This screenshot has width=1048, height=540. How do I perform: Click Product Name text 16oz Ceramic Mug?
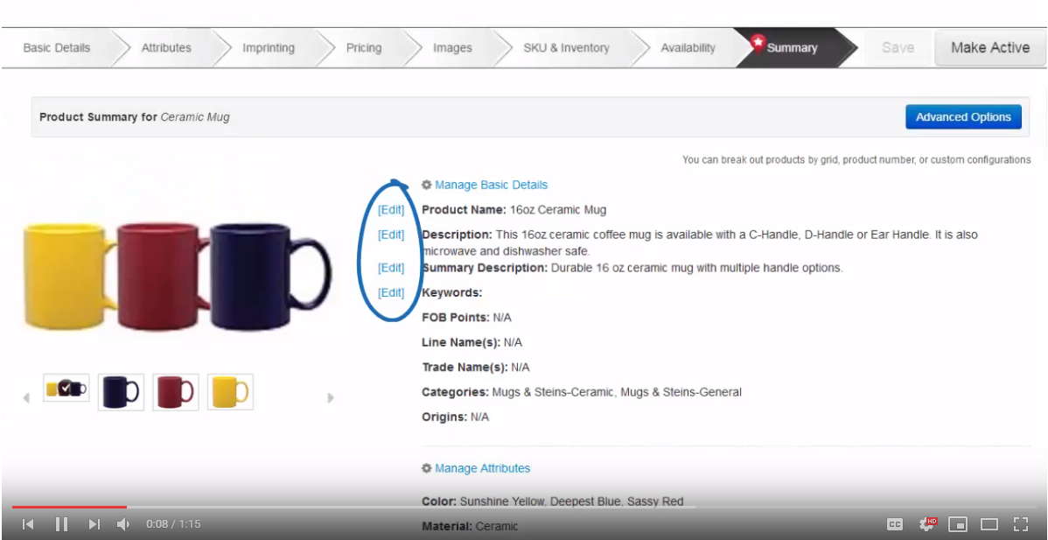point(558,210)
